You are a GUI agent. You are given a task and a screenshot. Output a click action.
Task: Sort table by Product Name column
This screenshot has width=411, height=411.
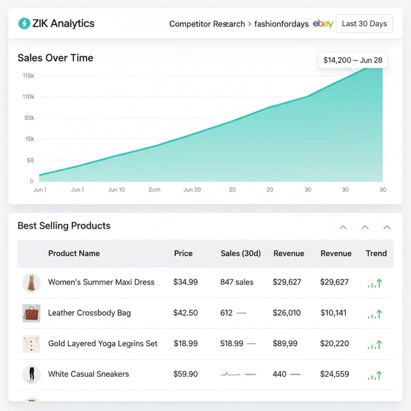click(74, 253)
